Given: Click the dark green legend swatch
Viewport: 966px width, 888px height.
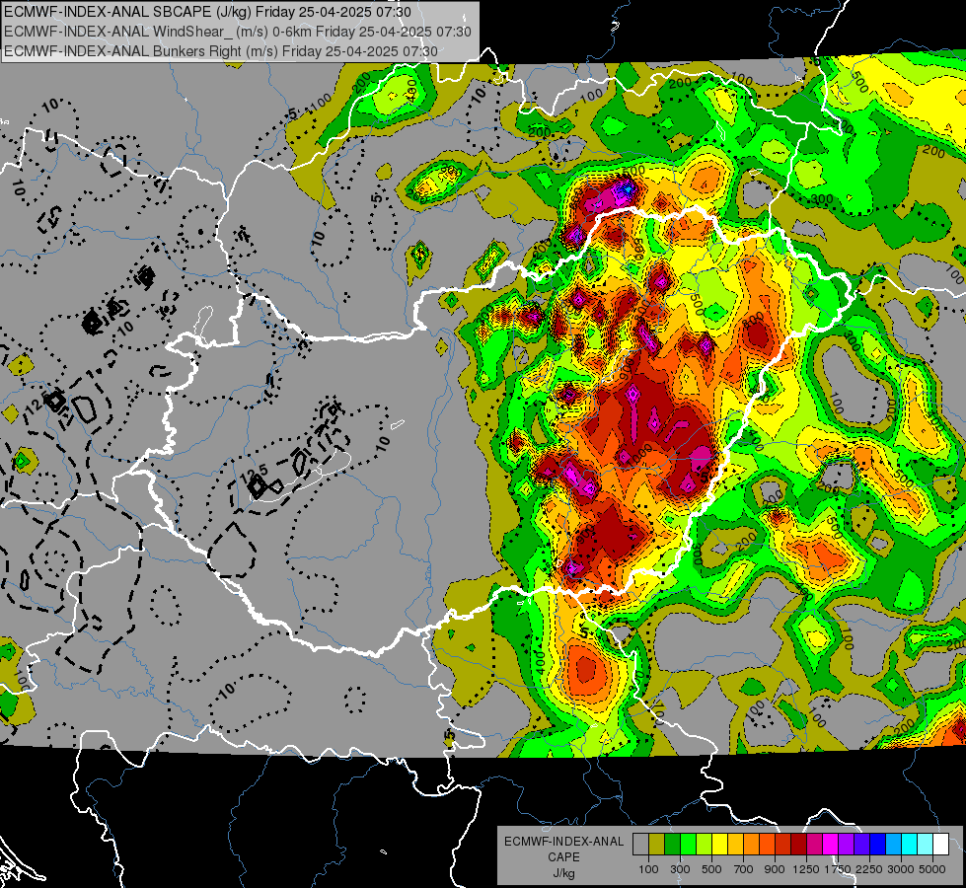Looking at the screenshot, I should click(672, 844).
